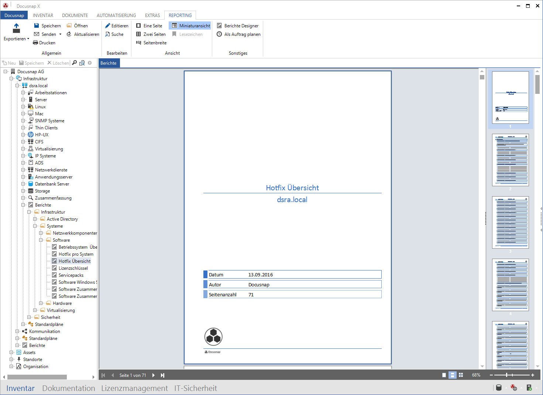Open the IT-Sicherheit module
The width and height of the screenshot is (543, 395).
coord(196,388)
